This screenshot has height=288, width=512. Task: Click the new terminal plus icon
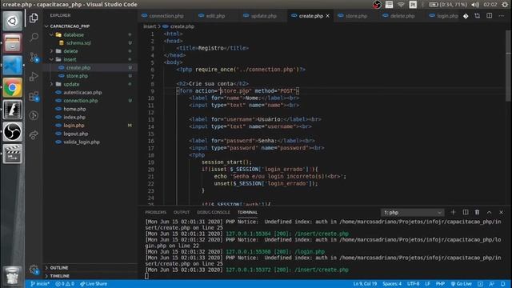click(x=453, y=212)
